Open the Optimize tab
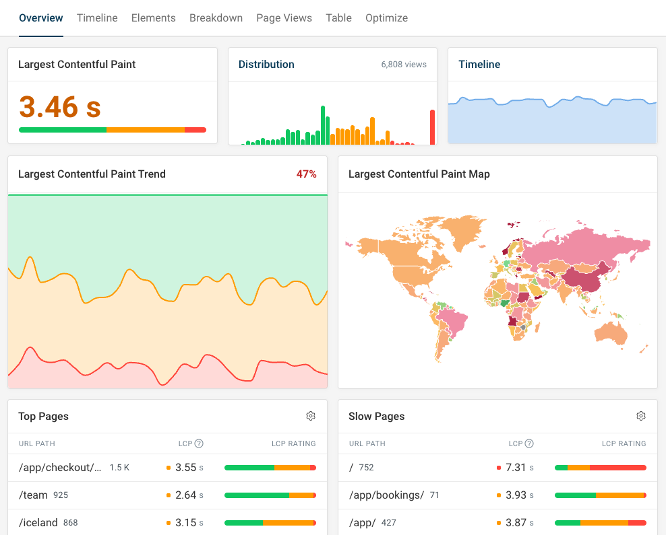This screenshot has width=666, height=535. (x=386, y=17)
